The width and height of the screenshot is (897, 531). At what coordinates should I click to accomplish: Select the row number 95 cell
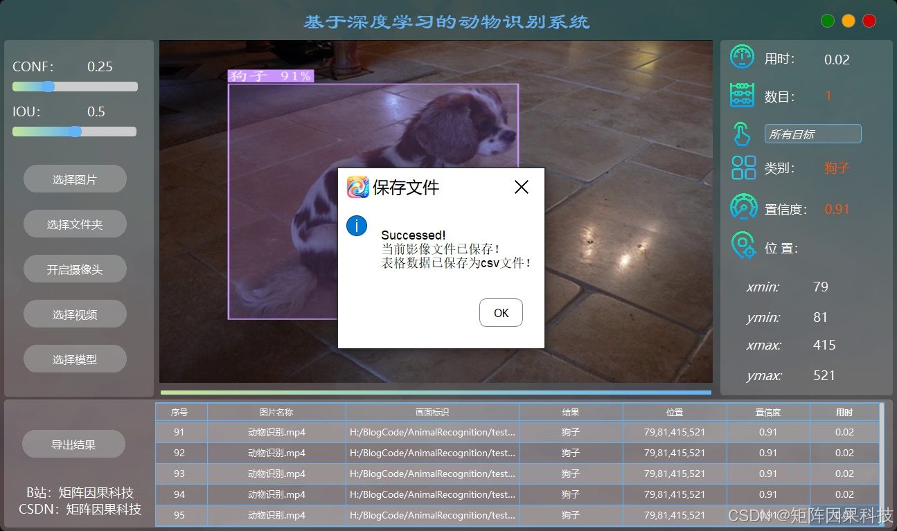[179, 515]
